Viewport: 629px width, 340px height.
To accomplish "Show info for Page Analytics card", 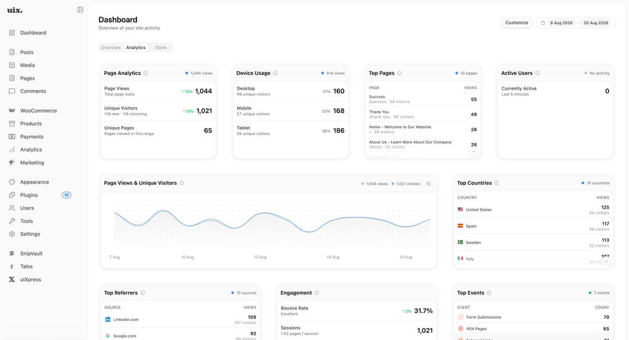I will [146, 73].
